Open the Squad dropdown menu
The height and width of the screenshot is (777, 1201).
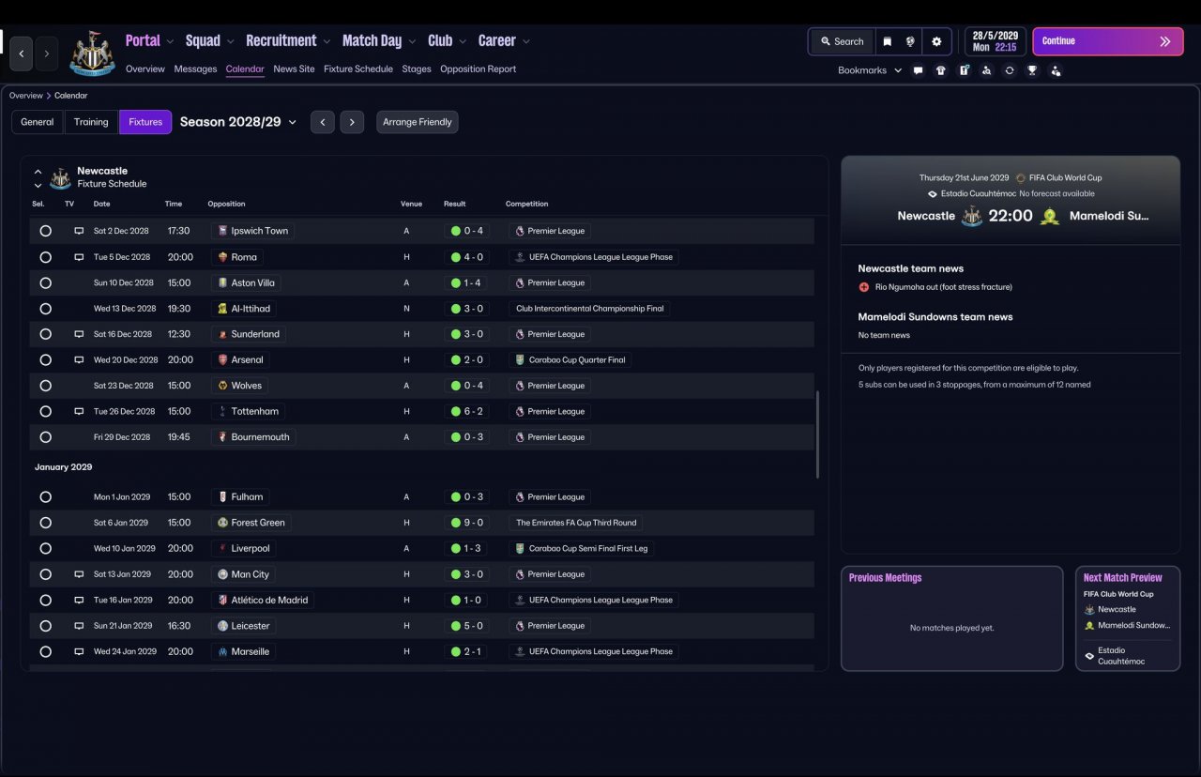209,40
